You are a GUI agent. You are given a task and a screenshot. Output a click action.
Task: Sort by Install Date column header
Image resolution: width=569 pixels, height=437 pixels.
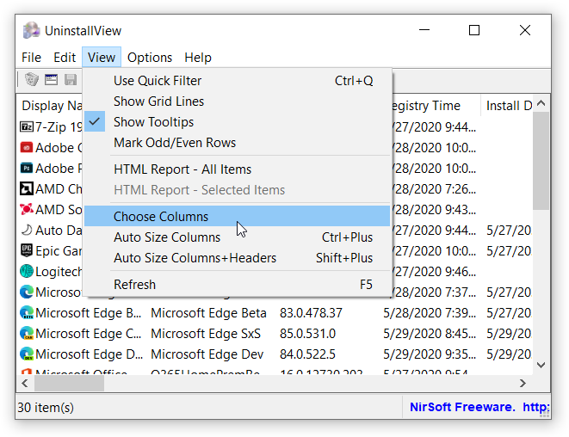click(x=507, y=106)
